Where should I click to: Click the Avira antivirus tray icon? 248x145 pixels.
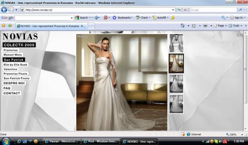click(225, 141)
